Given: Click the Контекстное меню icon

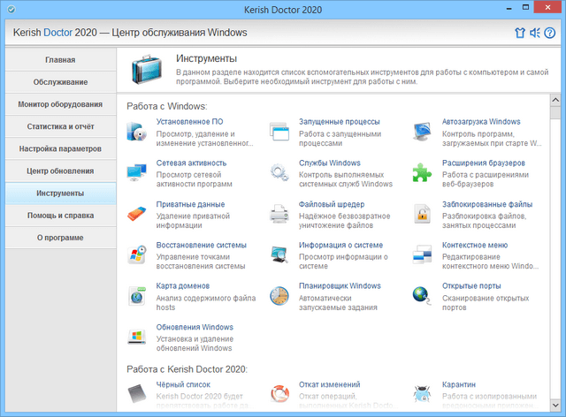Looking at the screenshot, I should coord(423,254).
